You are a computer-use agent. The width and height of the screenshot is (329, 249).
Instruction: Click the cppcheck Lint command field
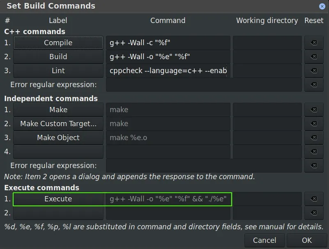[x=168, y=71]
